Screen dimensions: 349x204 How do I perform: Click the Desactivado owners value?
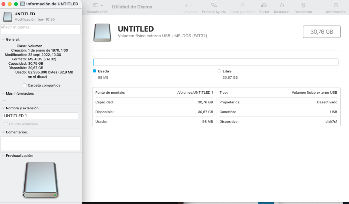pyautogui.click(x=327, y=102)
